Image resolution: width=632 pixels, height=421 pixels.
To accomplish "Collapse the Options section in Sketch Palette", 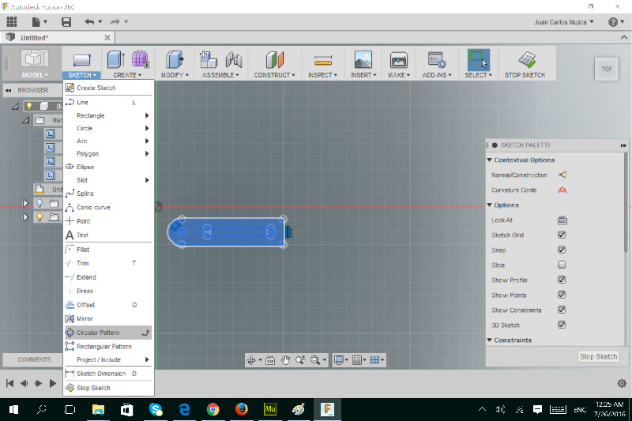I will [x=490, y=205].
